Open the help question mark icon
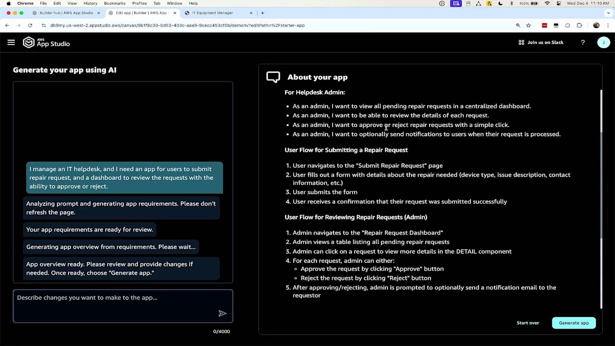 coord(583,43)
